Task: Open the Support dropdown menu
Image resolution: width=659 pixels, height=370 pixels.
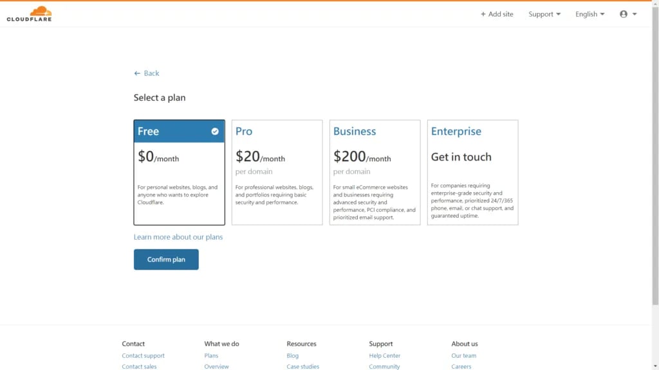Action: (x=544, y=14)
